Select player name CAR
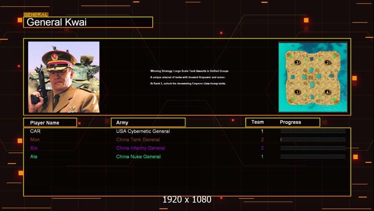 [x=35, y=131]
